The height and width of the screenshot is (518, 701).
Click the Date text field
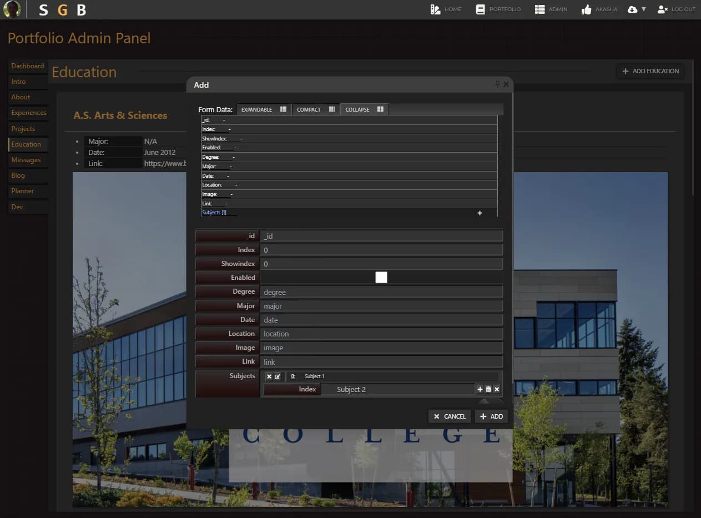coord(381,320)
